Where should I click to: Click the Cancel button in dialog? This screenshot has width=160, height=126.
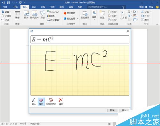click(112, 110)
